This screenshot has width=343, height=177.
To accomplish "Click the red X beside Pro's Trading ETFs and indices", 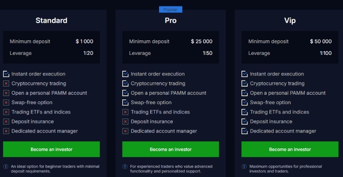I will coord(125,112).
